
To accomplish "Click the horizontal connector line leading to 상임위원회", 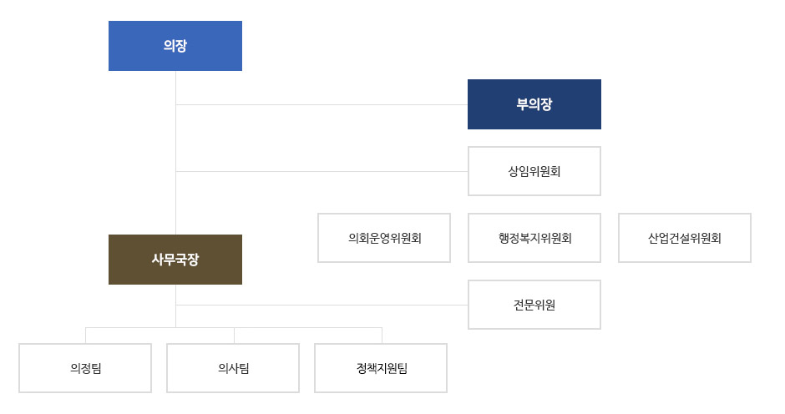I will pyautogui.click(x=322, y=171).
